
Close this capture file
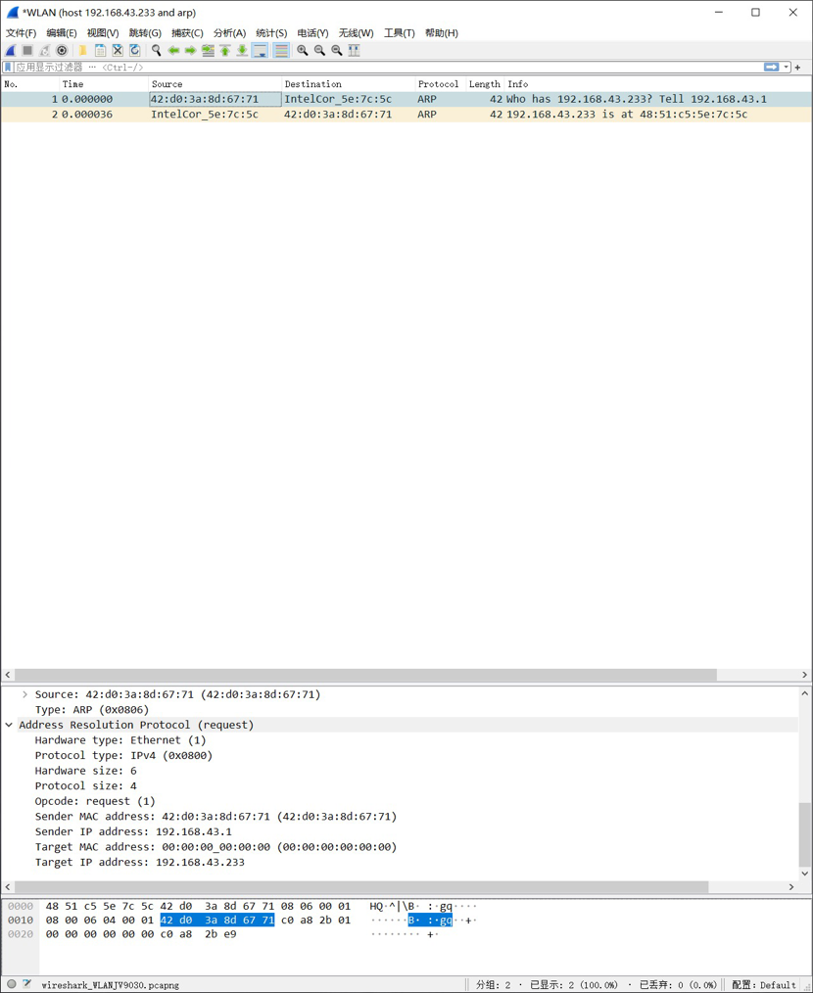click(118, 51)
